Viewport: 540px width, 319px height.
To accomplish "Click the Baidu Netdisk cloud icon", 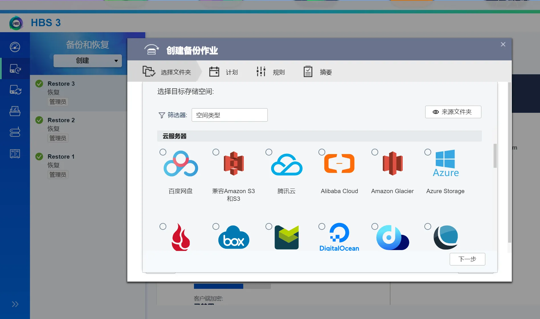I will pyautogui.click(x=181, y=164).
